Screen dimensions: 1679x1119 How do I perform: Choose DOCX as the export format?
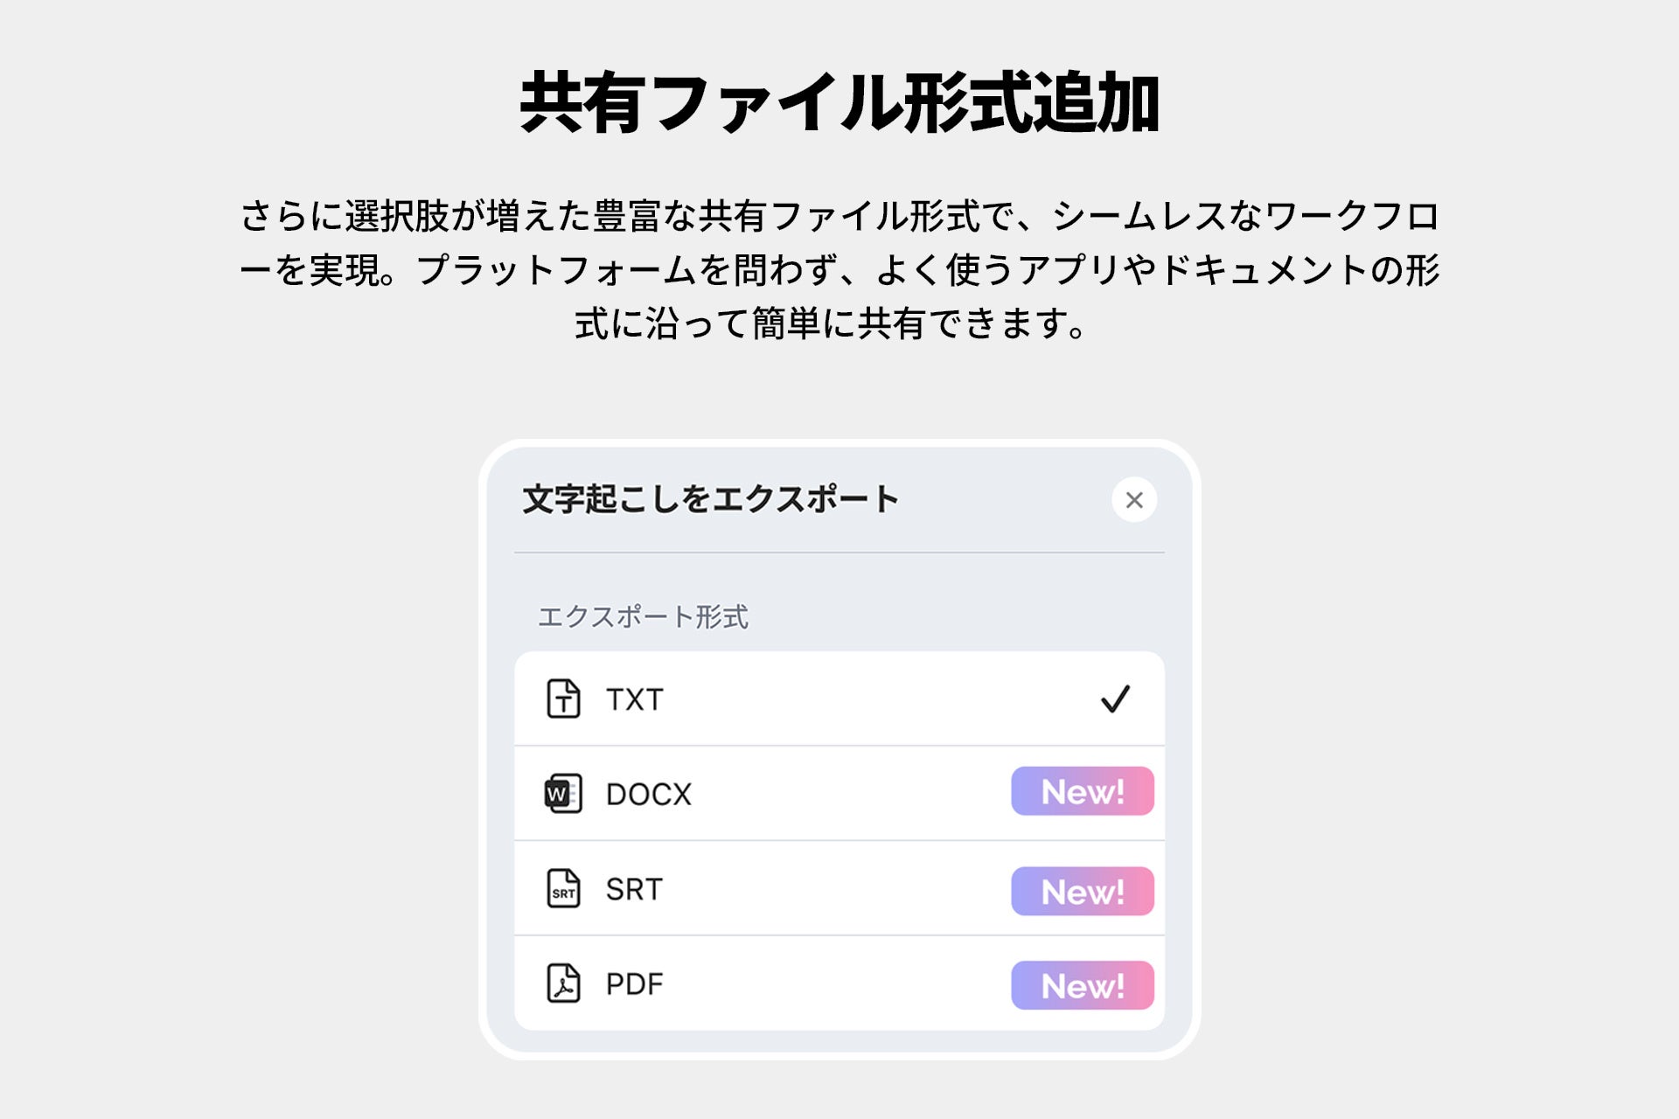tap(649, 795)
